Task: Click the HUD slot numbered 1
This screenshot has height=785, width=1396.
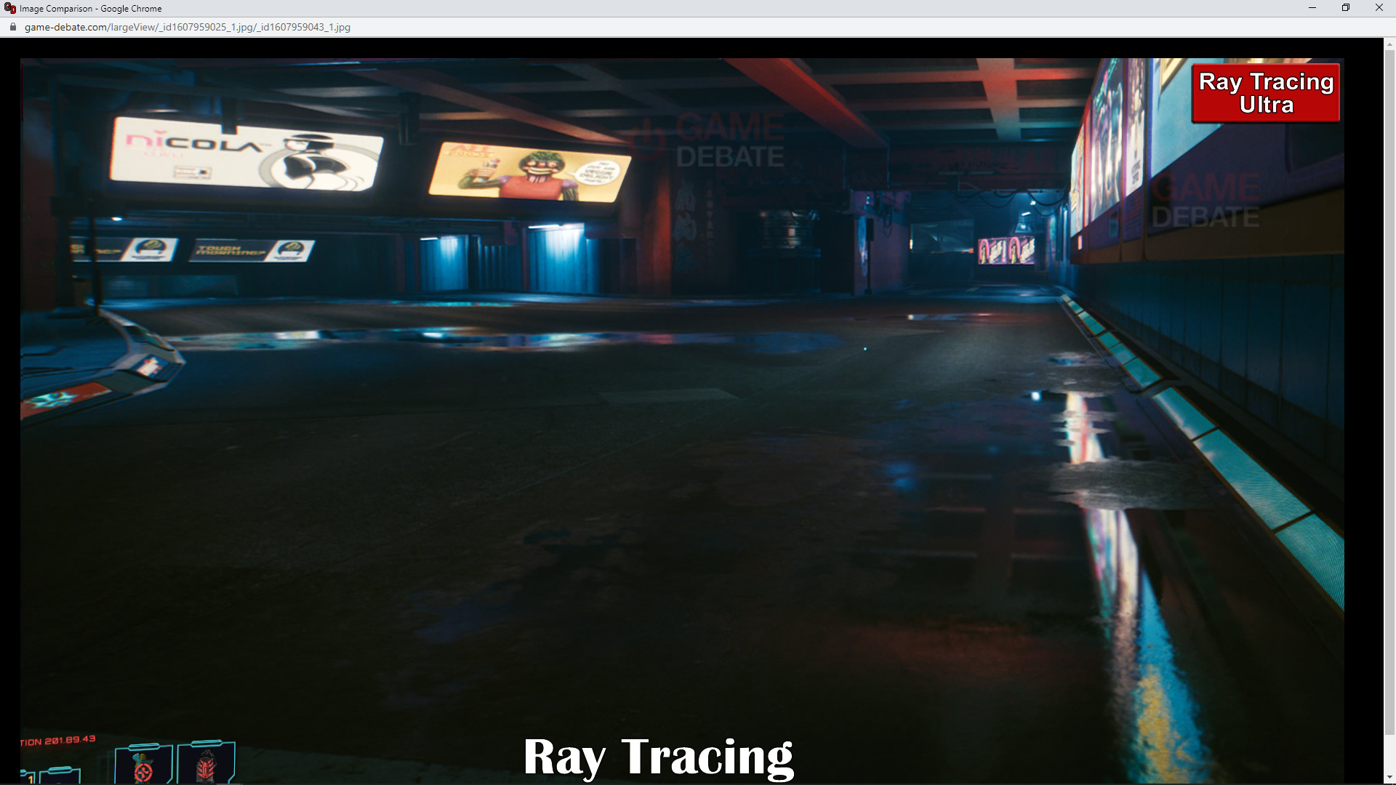Action: pyautogui.click(x=30, y=777)
